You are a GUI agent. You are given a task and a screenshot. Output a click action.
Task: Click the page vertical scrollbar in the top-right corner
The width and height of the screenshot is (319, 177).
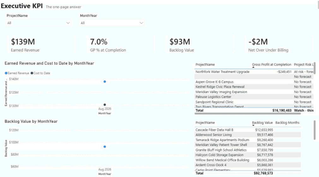pyautogui.click(x=318, y=4)
